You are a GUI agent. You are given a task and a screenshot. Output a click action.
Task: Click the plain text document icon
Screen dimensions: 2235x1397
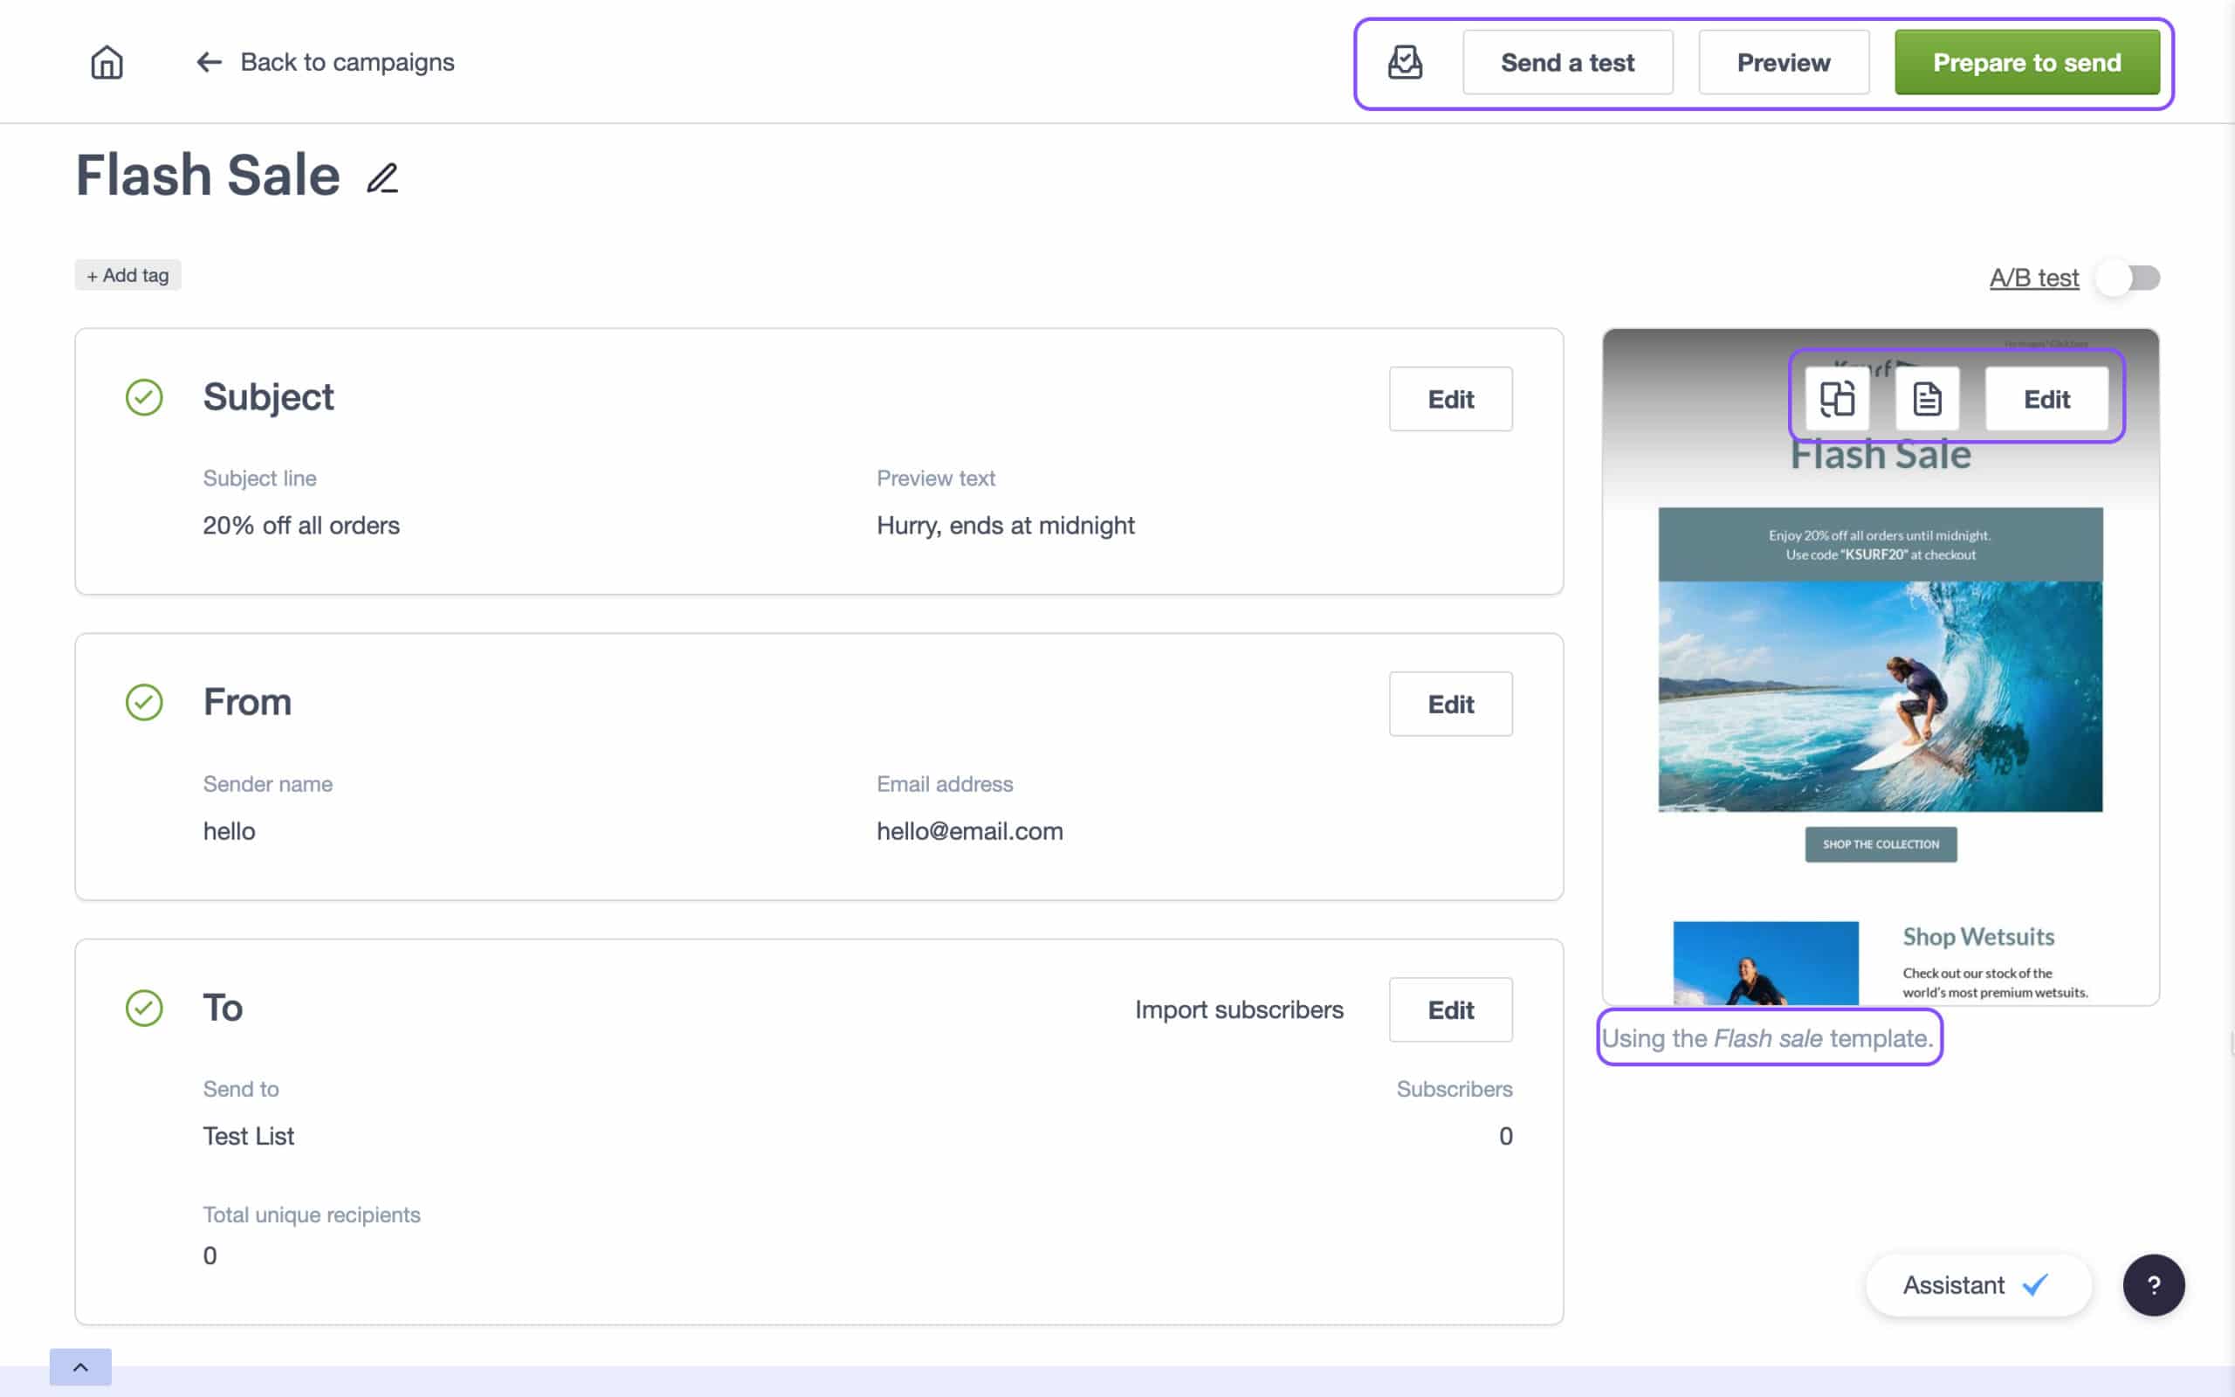tap(1927, 398)
